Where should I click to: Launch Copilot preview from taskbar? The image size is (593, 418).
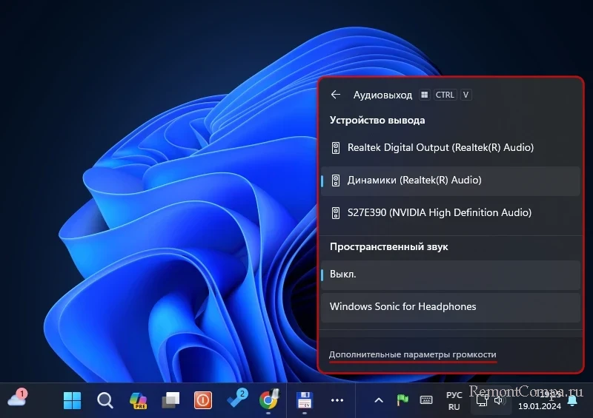(x=138, y=400)
